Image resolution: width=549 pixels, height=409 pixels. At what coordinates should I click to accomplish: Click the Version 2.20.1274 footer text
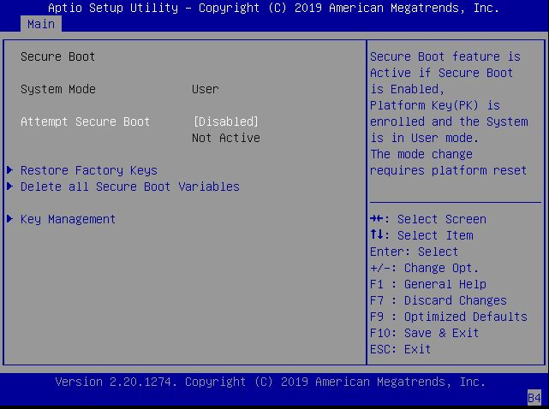pyautogui.click(x=271, y=382)
